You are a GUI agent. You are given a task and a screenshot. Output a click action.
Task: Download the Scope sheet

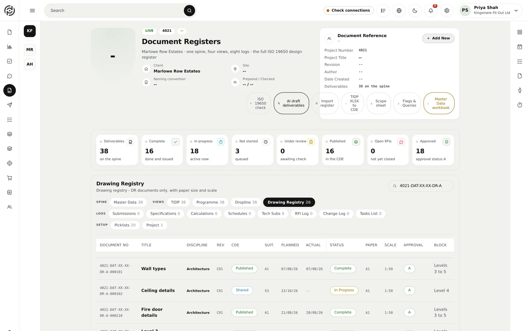(x=379, y=103)
